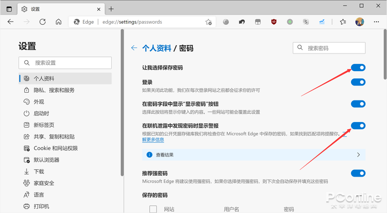The image size is (387, 213).
Task: Open the 查看结果 row
Action: pos(254,155)
